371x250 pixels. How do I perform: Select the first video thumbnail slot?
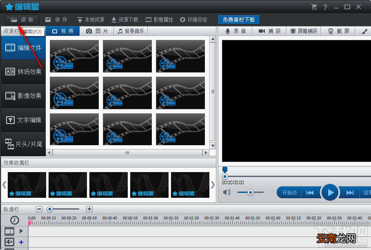(x=74, y=56)
